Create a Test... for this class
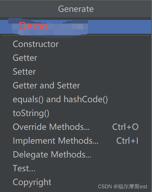The width and height of the screenshot is (152, 192). coord(76,168)
